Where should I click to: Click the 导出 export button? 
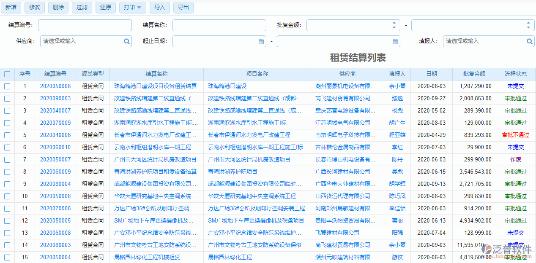(x=183, y=8)
